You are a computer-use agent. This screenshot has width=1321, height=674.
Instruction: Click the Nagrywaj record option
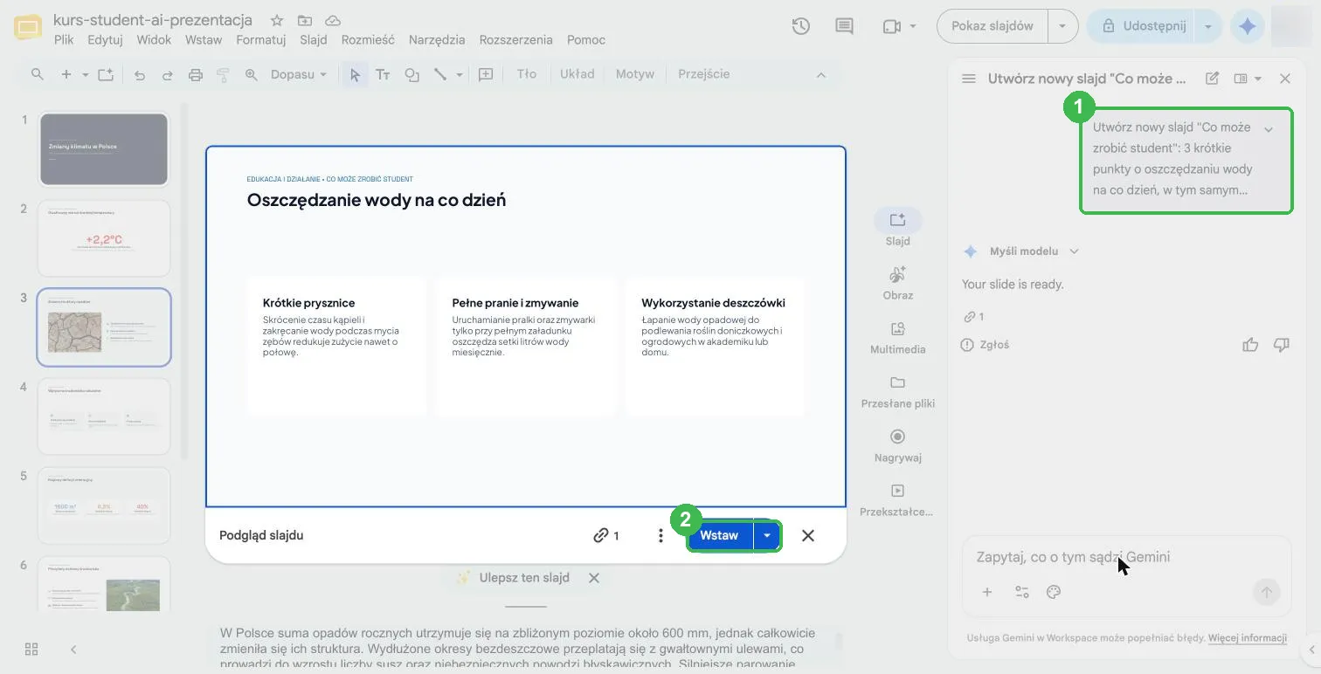point(897,446)
